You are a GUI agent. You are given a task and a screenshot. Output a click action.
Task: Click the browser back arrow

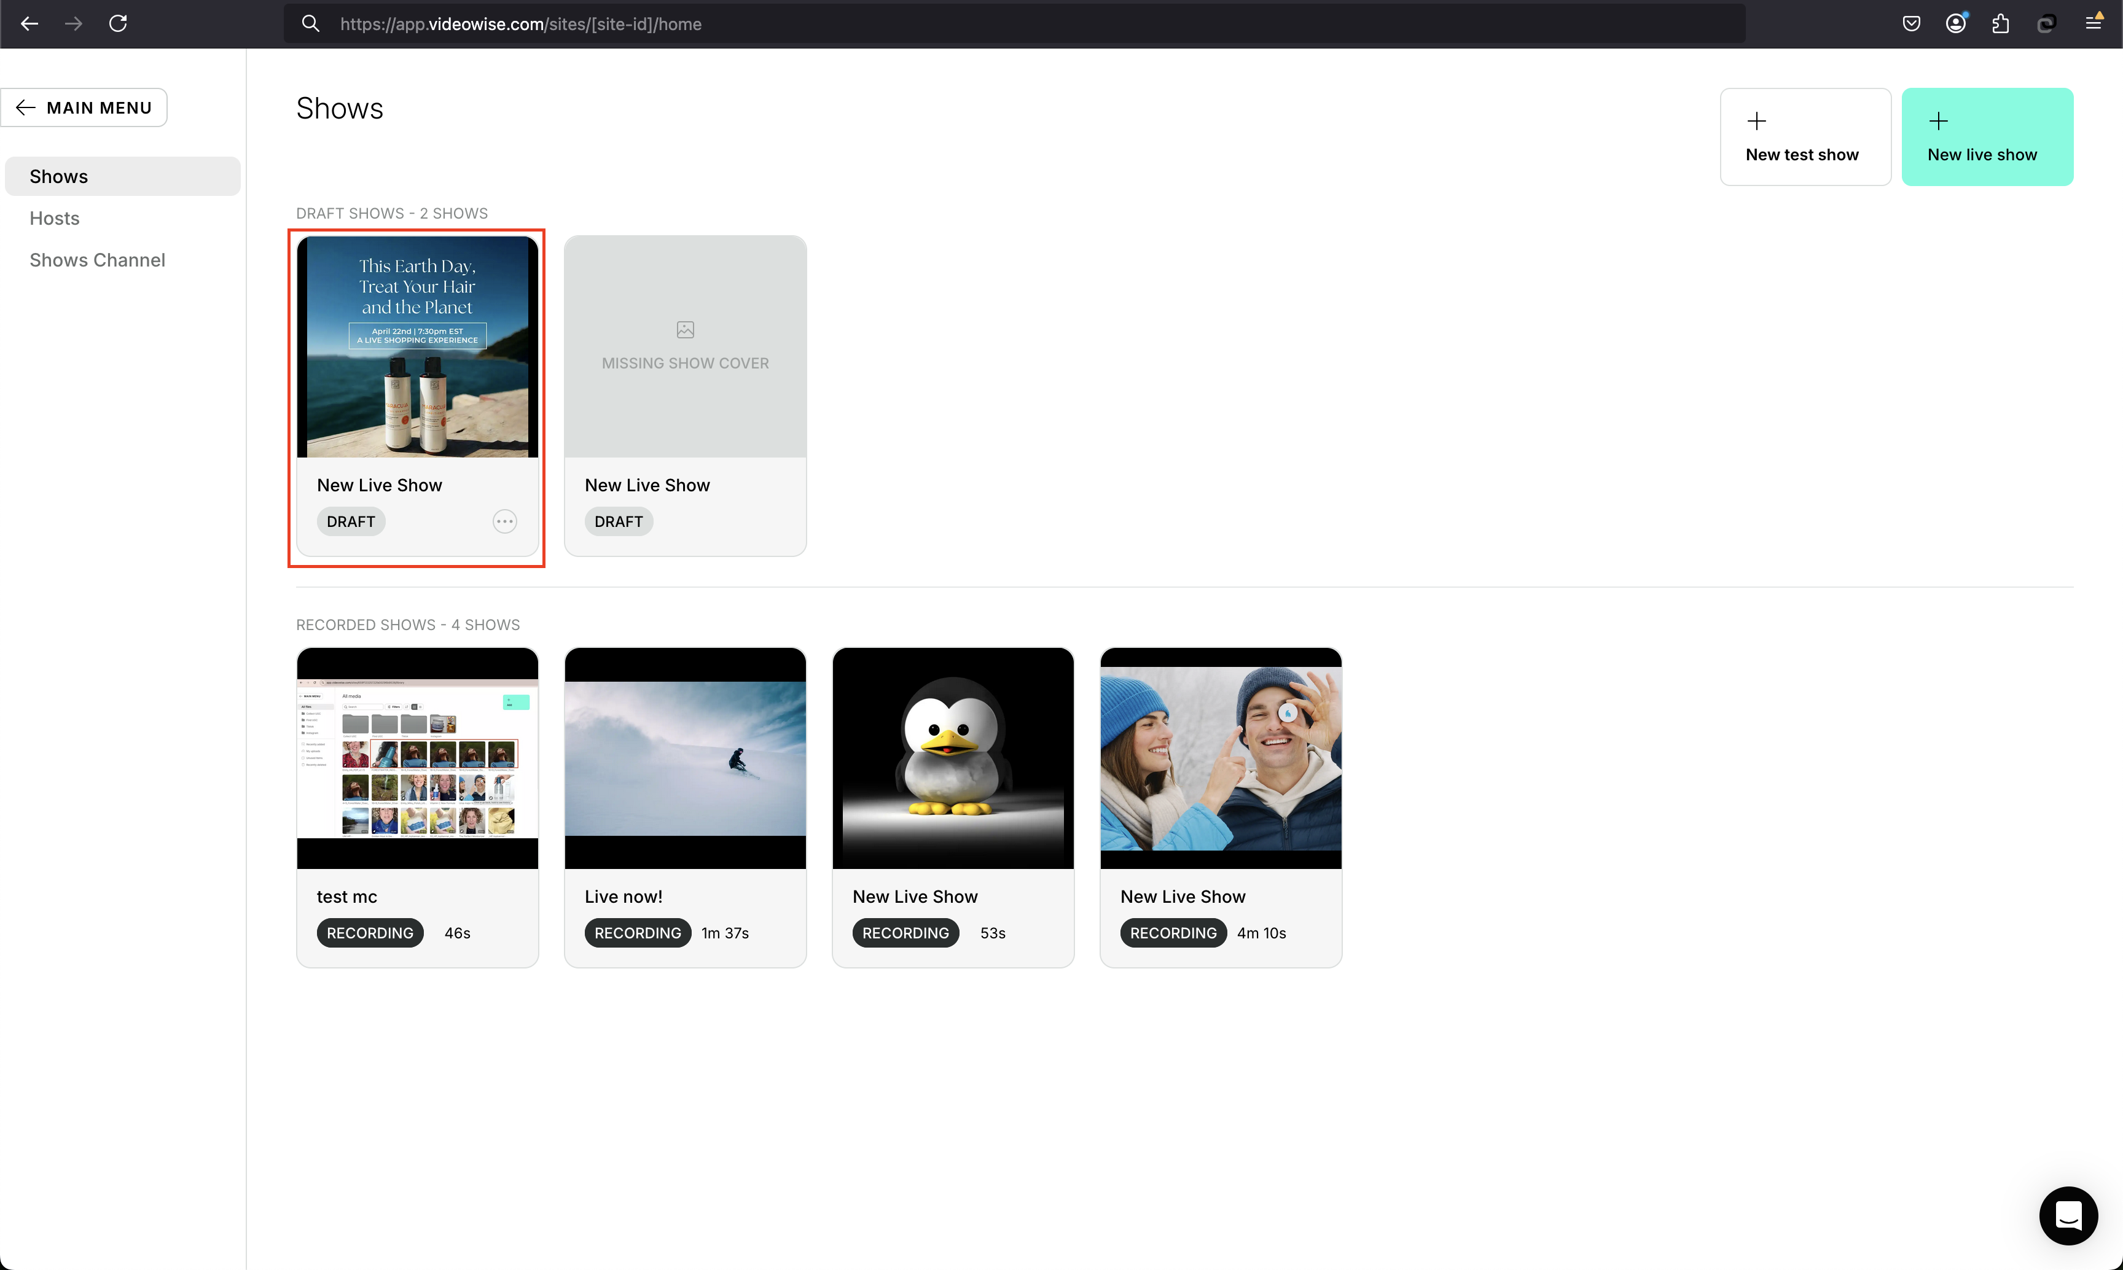point(29,24)
